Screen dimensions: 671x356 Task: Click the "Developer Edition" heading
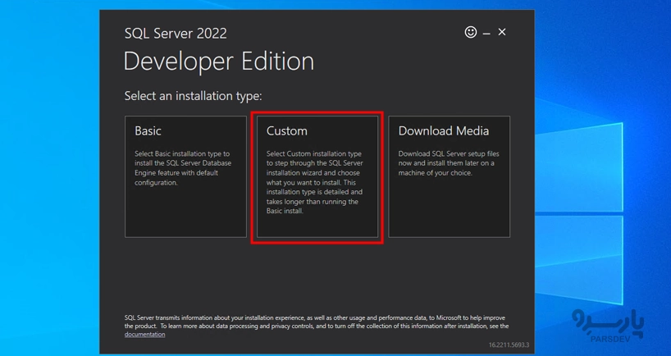tap(218, 62)
